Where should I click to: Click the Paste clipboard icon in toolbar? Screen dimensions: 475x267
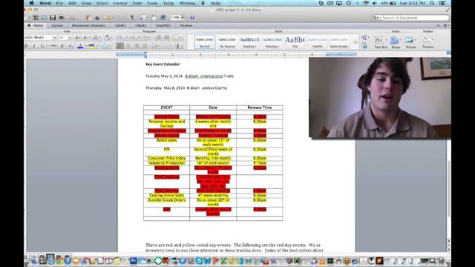coord(88,18)
